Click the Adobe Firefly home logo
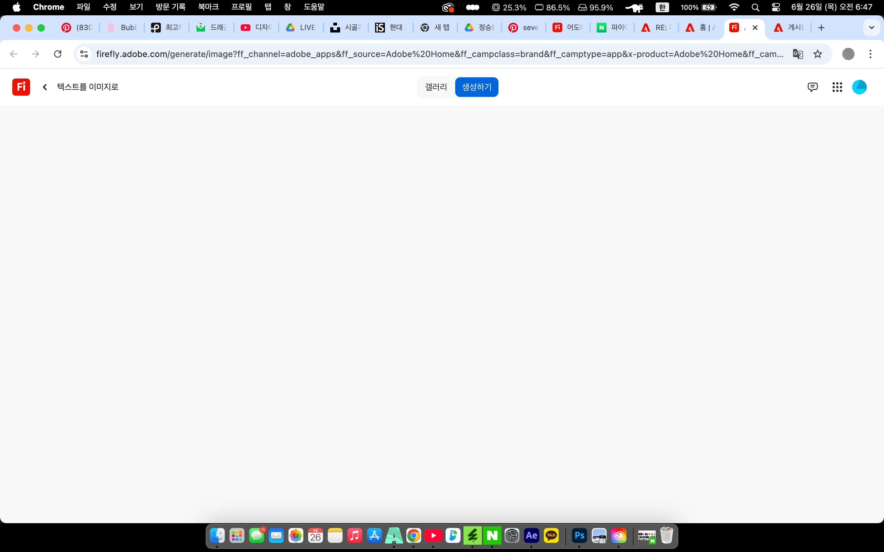 coord(21,87)
